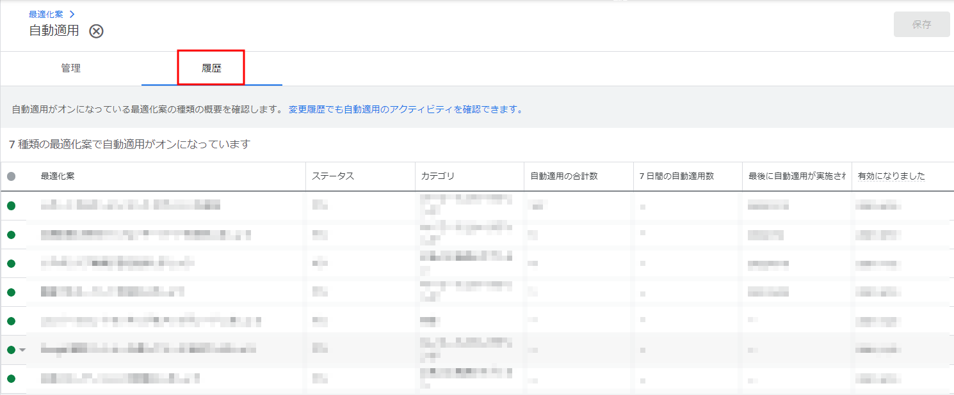Image resolution: width=954 pixels, height=395 pixels.
Task: Sort by the ステータス column header
Action: pos(333,176)
